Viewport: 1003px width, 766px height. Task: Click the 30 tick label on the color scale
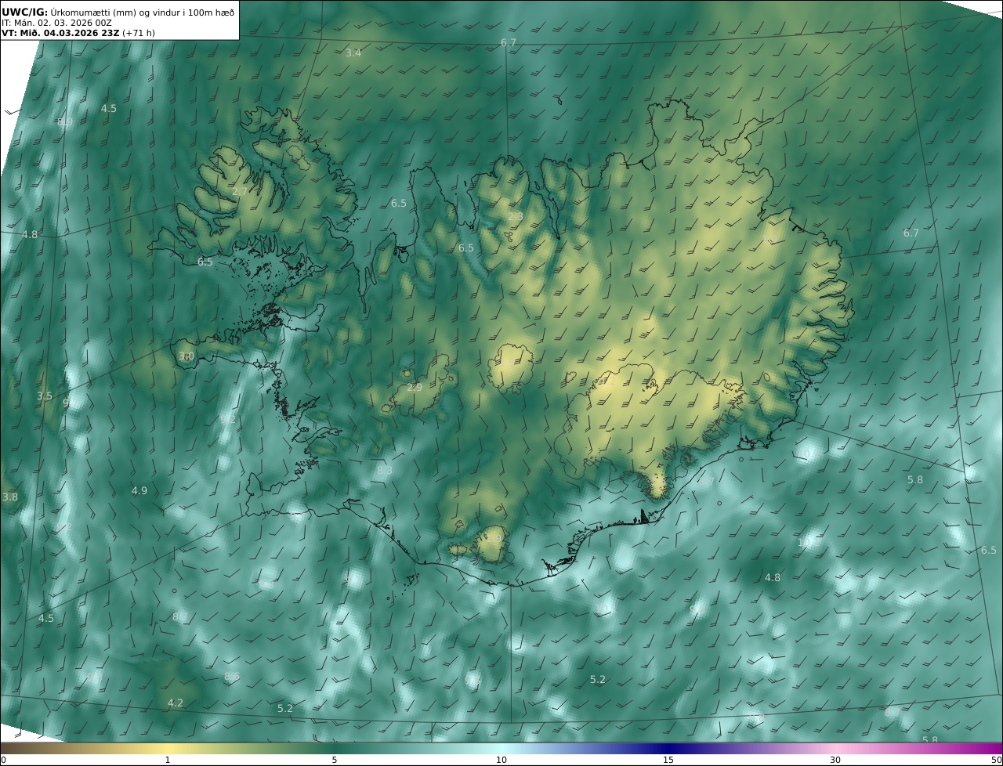tap(835, 760)
